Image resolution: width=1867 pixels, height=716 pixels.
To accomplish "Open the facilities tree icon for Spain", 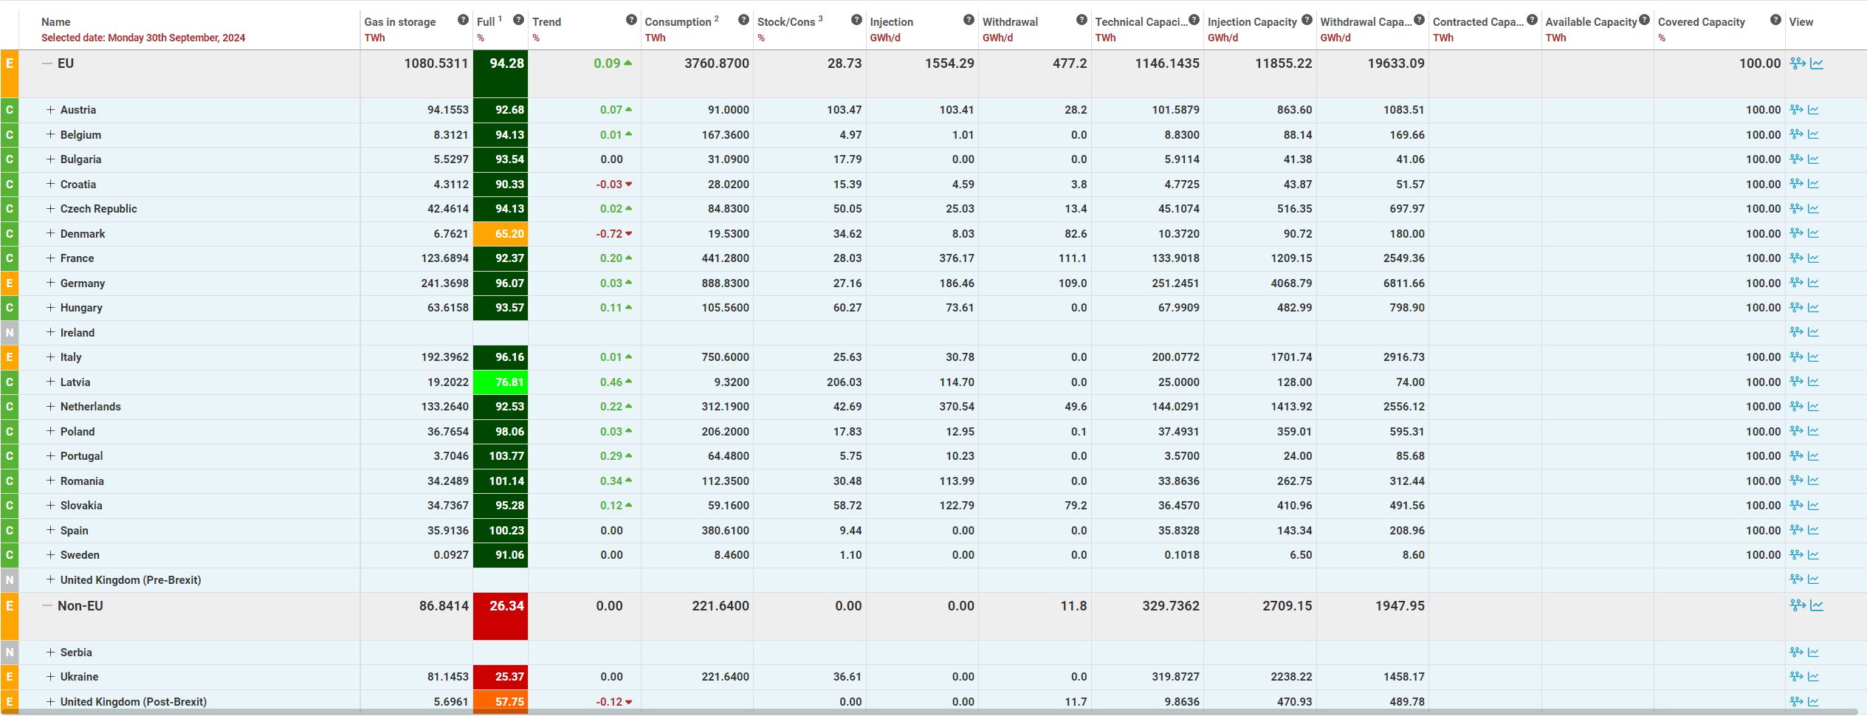I will tap(1797, 530).
